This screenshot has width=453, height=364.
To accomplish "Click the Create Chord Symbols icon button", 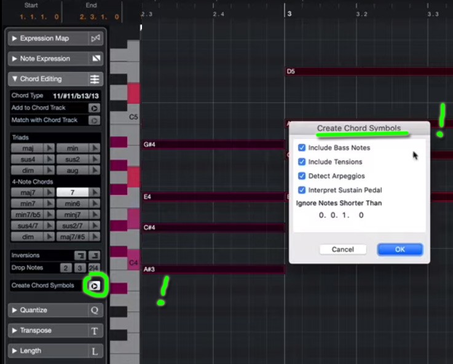I will tap(94, 286).
